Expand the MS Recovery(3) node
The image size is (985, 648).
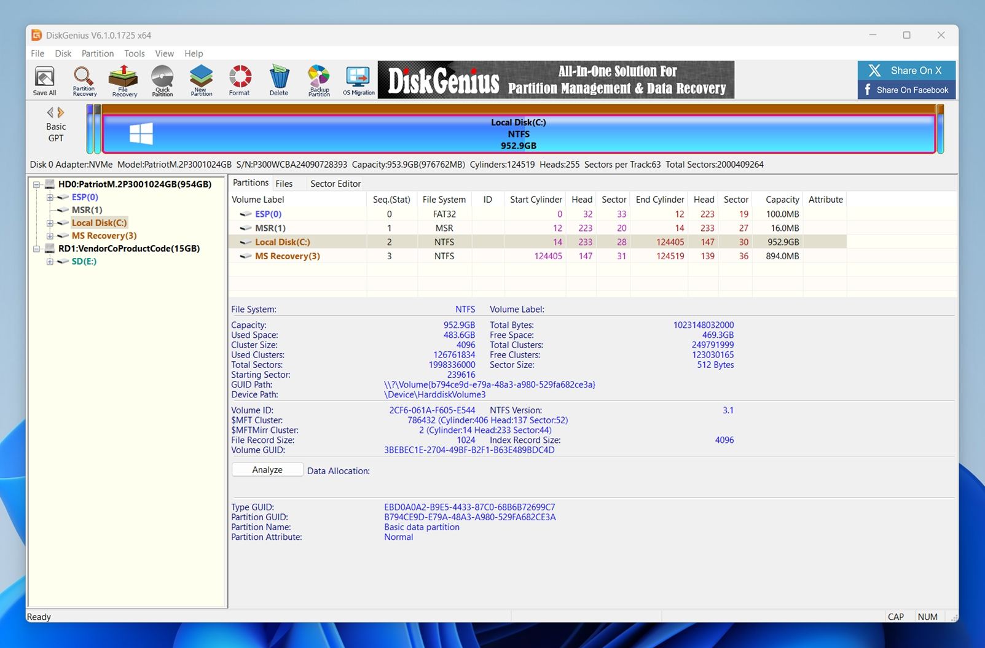point(50,235)
